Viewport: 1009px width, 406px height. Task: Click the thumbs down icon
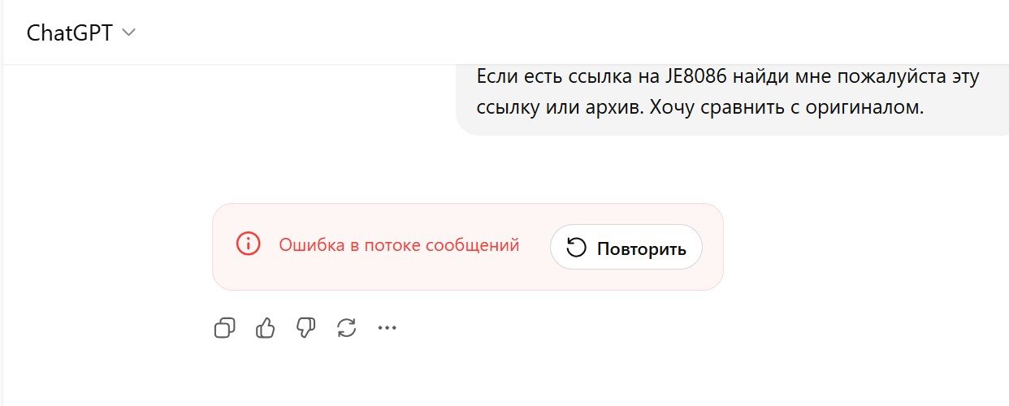pos(305,328)
